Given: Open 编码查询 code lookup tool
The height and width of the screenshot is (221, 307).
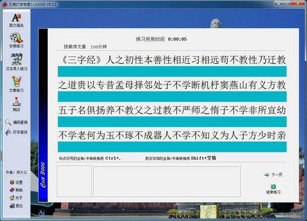Looking at the screenshot, I should [x=17, y=122].
